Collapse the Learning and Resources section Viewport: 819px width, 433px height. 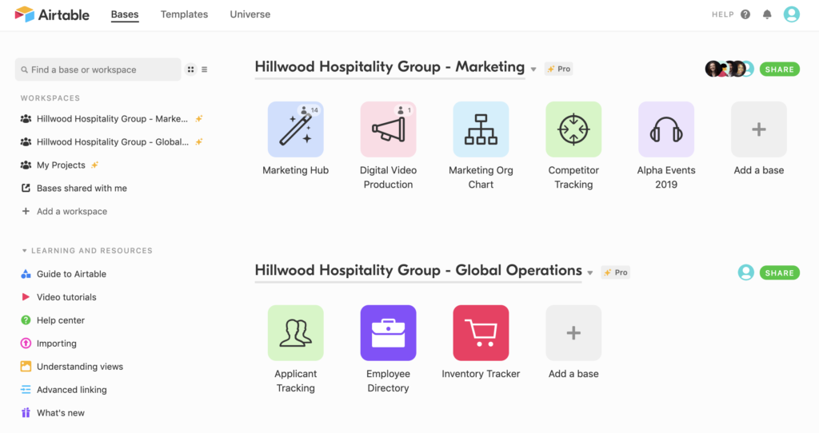tap(25, 251)
